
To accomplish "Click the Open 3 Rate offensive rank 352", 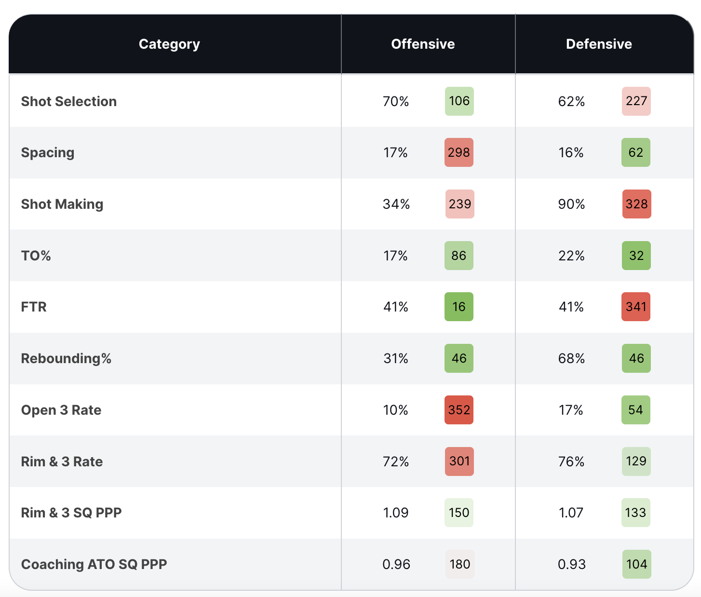I will click(x=459, y=410).
